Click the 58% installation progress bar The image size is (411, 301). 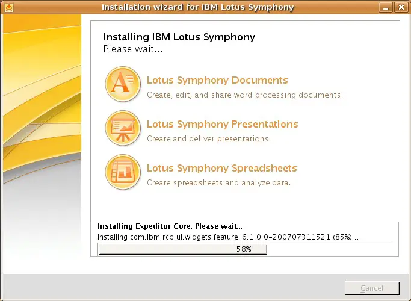click(x=244, y=249)
